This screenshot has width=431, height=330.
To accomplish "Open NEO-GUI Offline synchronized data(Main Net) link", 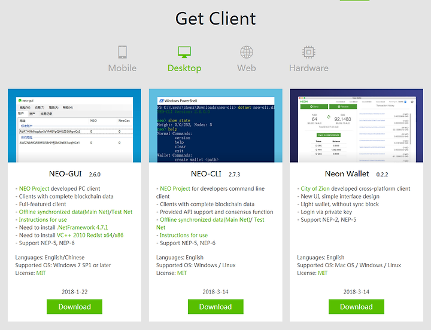I will point(64,212).
